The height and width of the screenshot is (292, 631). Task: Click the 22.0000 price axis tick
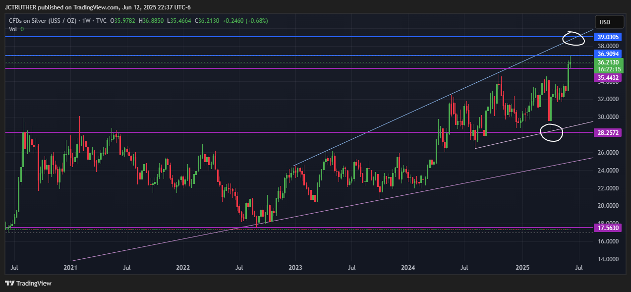(x=607, y=188)
